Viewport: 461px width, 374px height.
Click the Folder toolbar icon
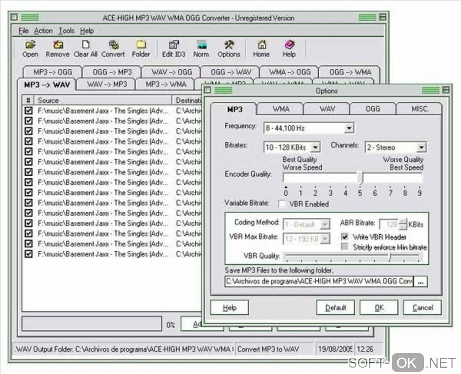tap(141, 49)
